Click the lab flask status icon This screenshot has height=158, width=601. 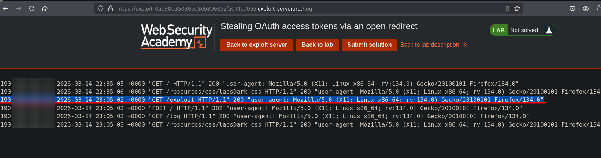tap(549, 30)
